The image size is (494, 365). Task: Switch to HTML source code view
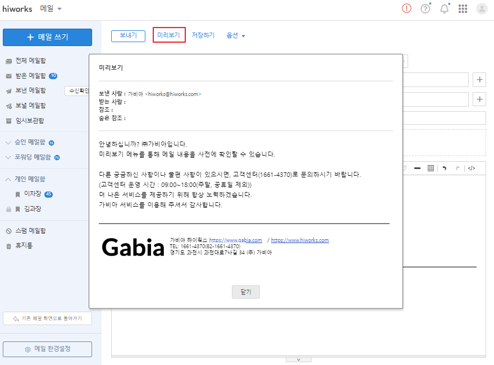(472, 168)
